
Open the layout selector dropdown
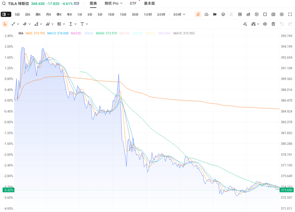6,14
